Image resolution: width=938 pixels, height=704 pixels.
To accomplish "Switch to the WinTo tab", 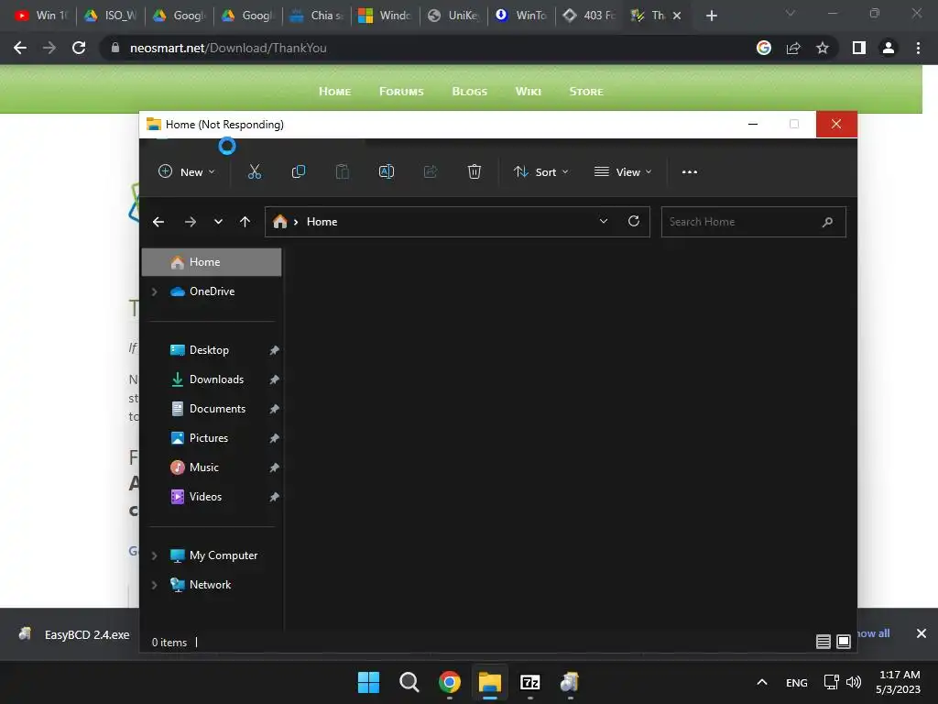I will pos(522,16).
